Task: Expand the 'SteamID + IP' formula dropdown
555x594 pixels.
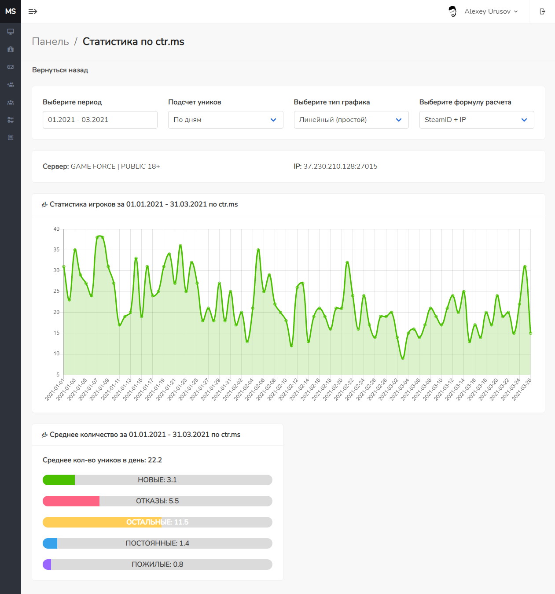Action: click(x=477, y=120)
